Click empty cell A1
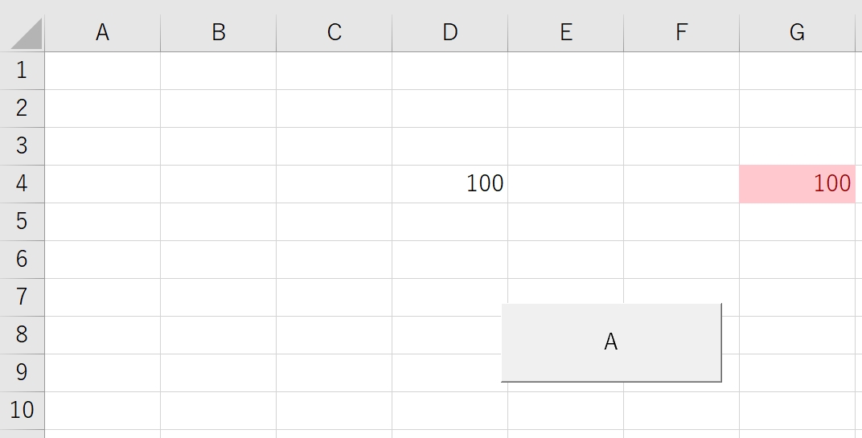862x438 pixels. coord(102,71)
